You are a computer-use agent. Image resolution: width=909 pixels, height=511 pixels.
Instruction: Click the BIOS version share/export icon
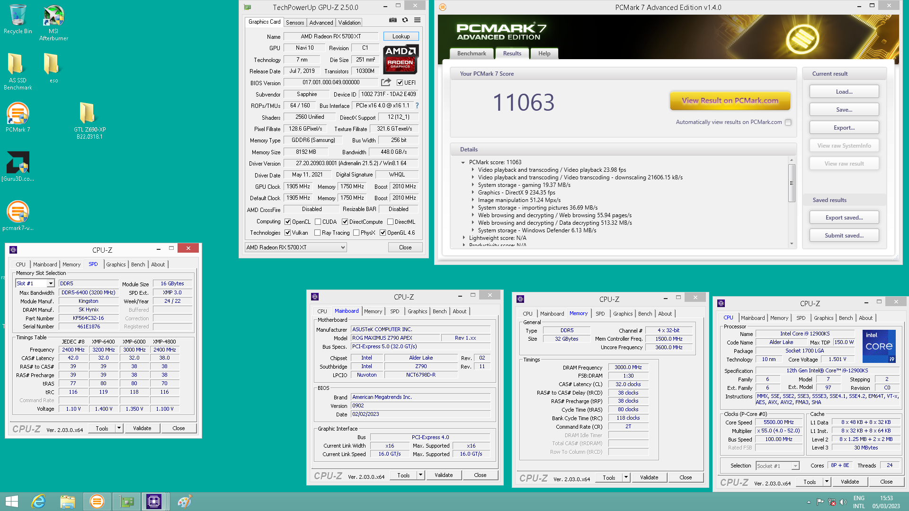point(386,82)
